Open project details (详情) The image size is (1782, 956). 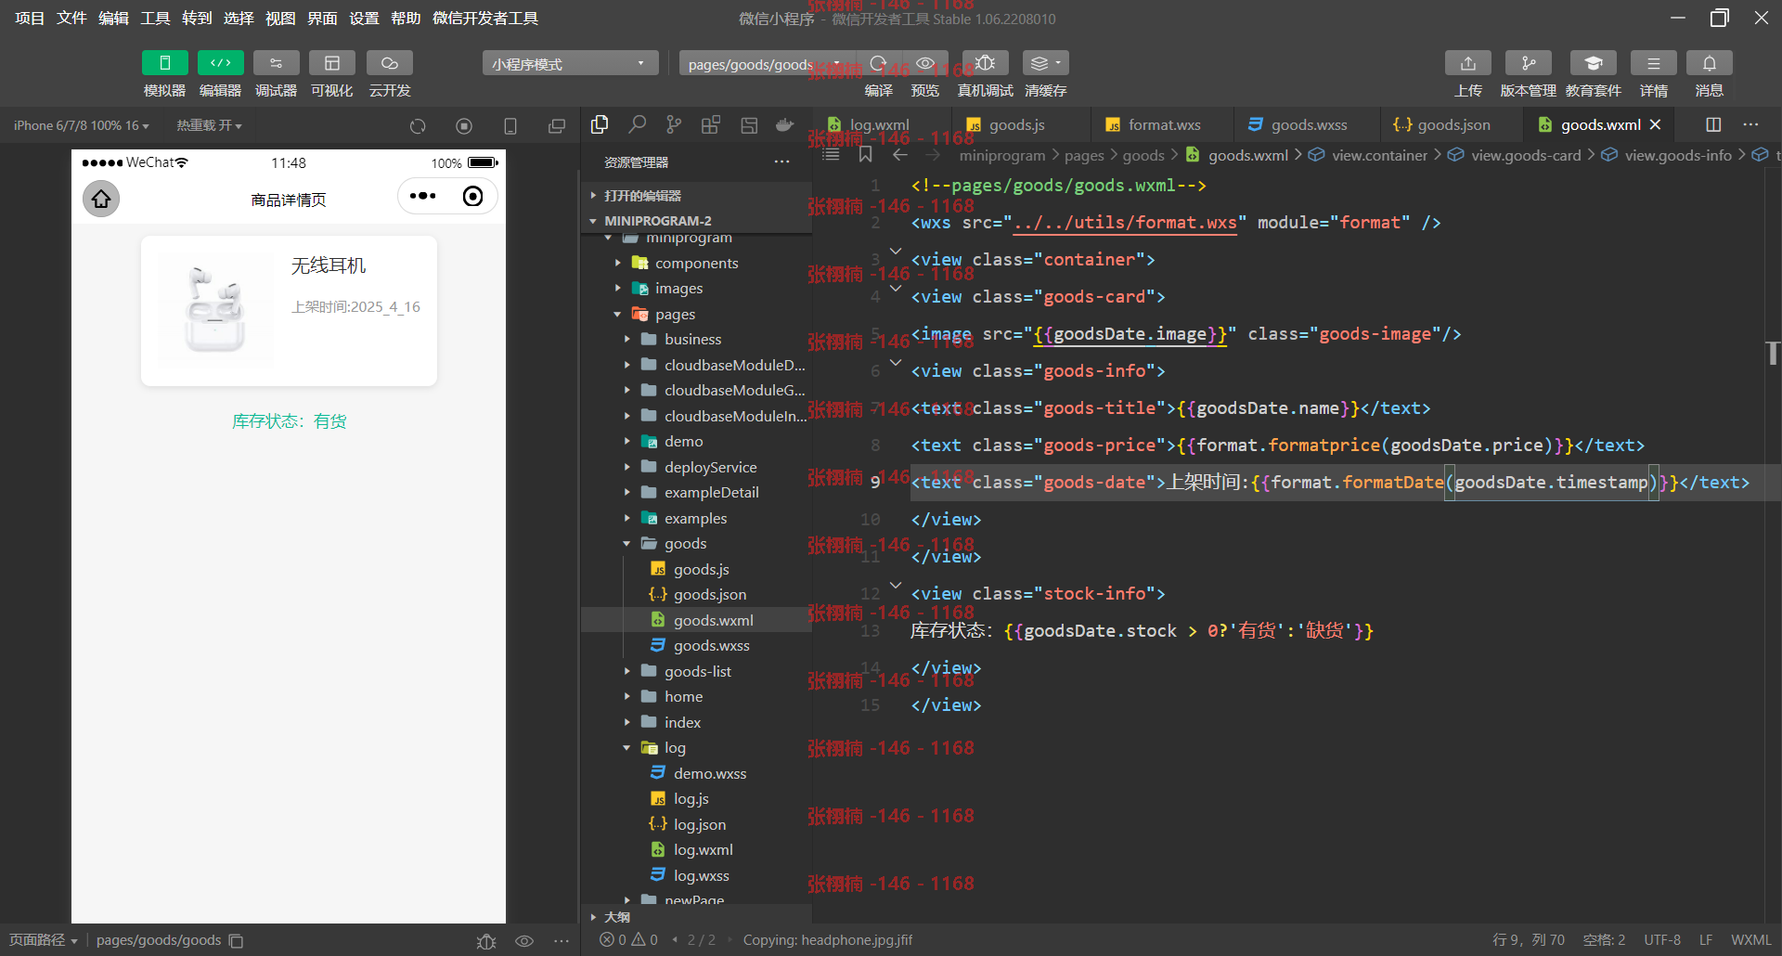pos(1653,63)
